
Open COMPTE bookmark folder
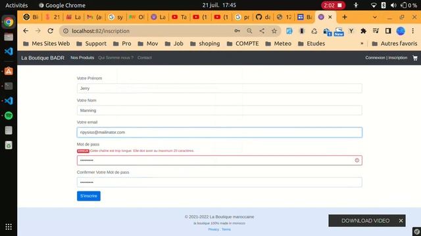243,43
